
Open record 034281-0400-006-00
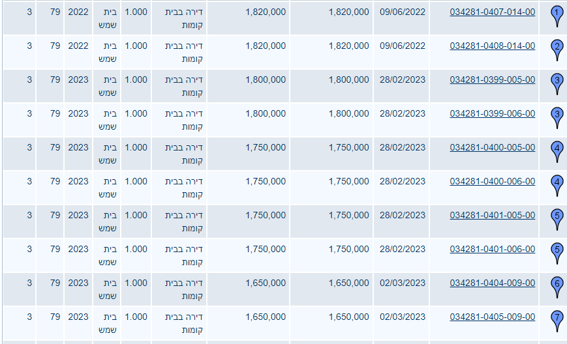point(492,181)
